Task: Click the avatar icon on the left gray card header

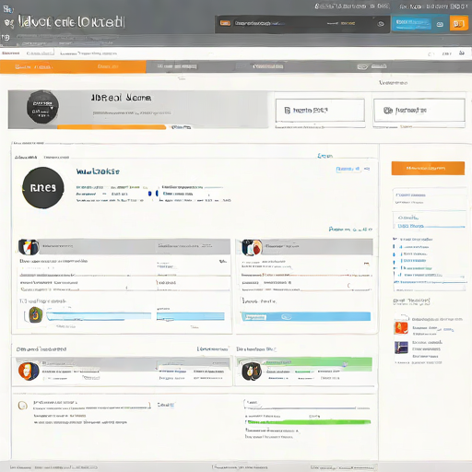Action: 29,247
